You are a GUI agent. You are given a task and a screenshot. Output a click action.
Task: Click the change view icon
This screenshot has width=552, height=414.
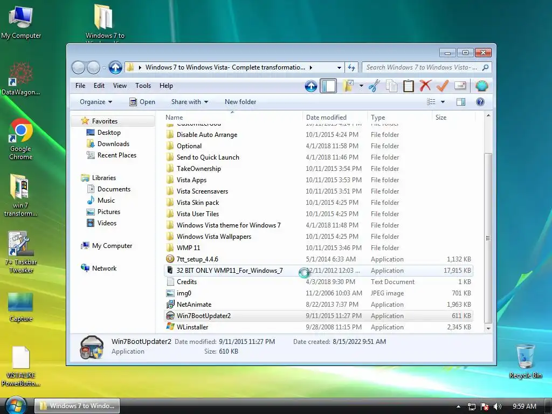tap(431, 102)
